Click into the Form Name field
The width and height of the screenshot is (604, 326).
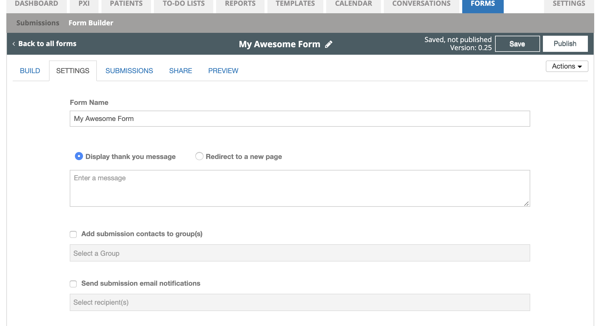click(x=300, y=119)
